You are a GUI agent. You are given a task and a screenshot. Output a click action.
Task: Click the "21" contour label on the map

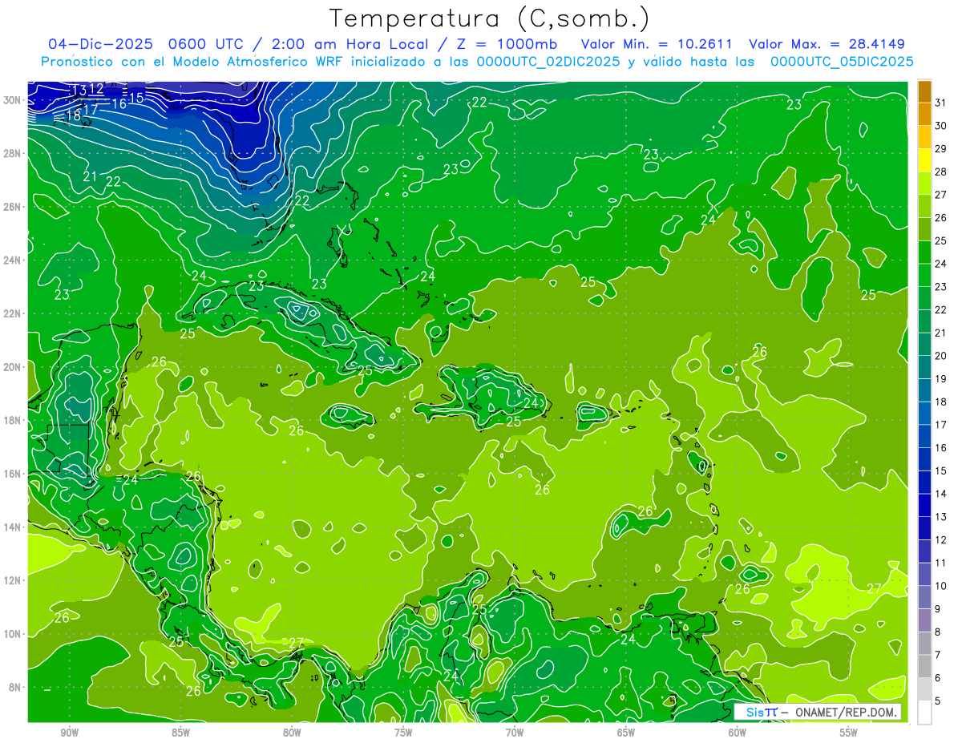[90, 176]
